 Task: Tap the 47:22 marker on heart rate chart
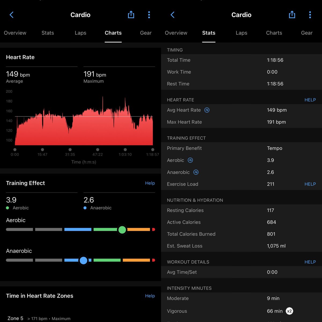point(98,150)
